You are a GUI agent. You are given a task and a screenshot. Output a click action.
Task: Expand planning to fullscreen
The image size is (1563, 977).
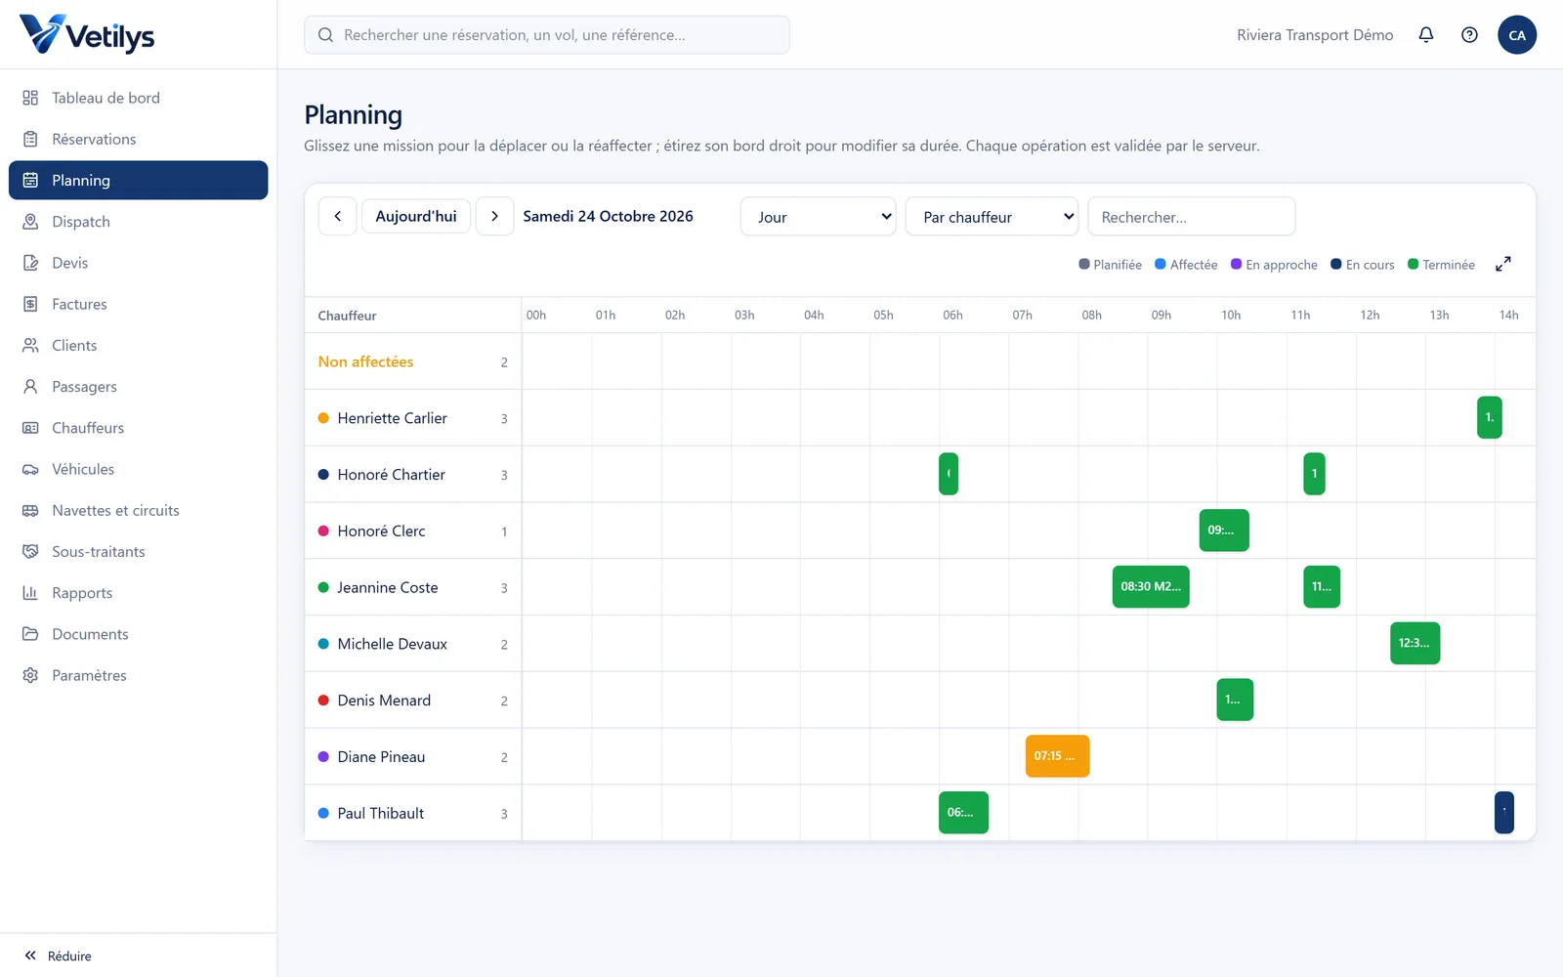click(x=1503, y=264)
